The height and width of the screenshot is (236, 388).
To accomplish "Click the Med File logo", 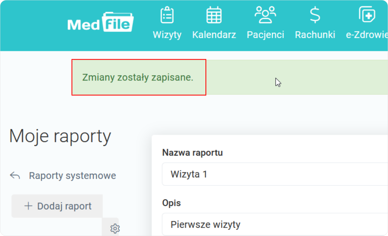I will [100, 22].
